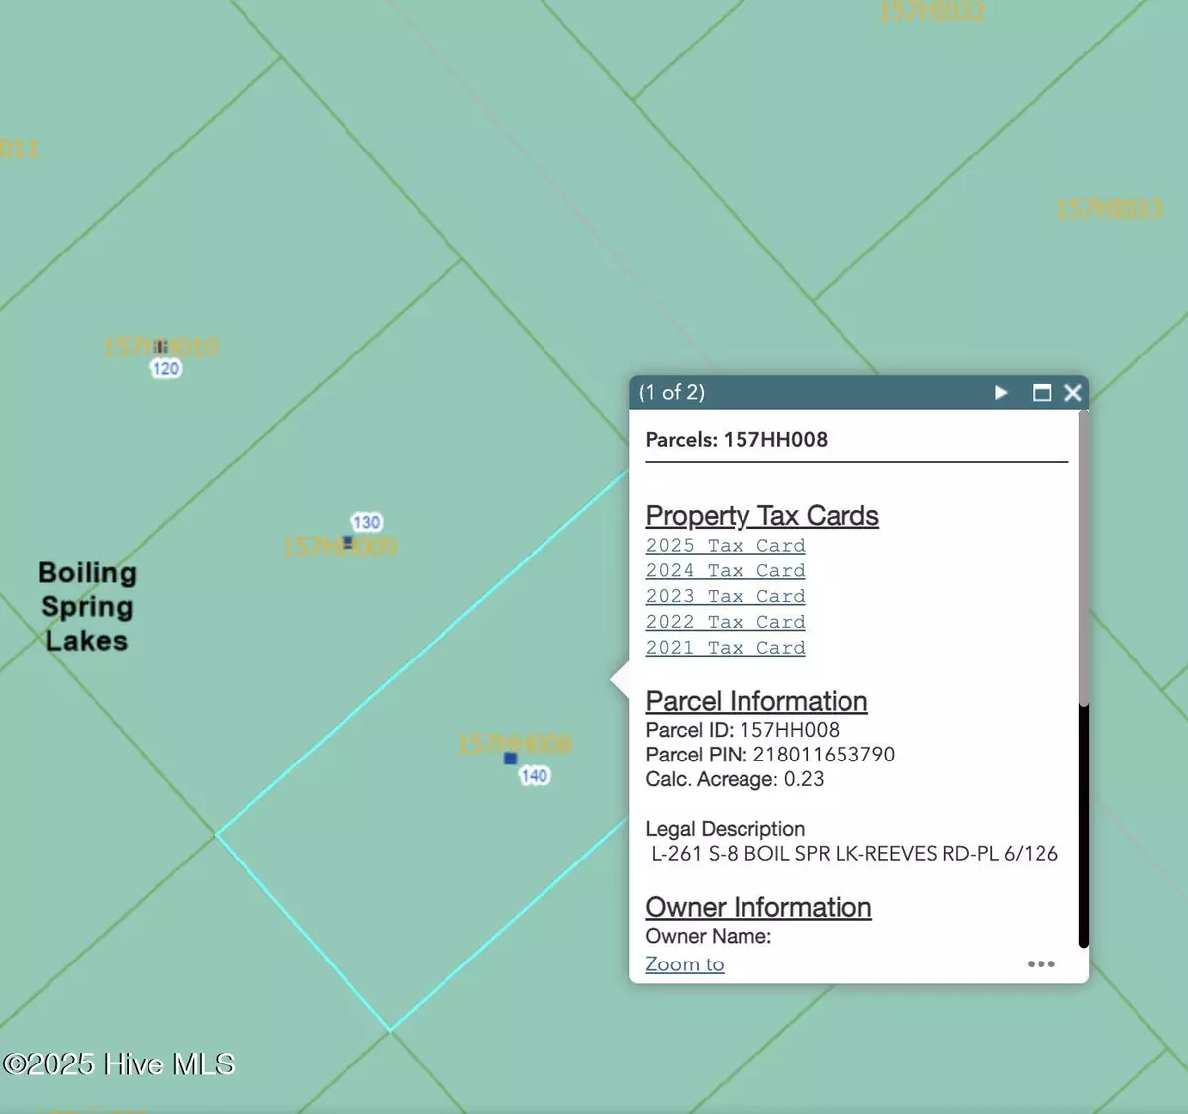Viewport: 1188px width, 1114px height.
Task: Click blue square marker above address 140
Action: pyautogui.click(x=510, y=759)
